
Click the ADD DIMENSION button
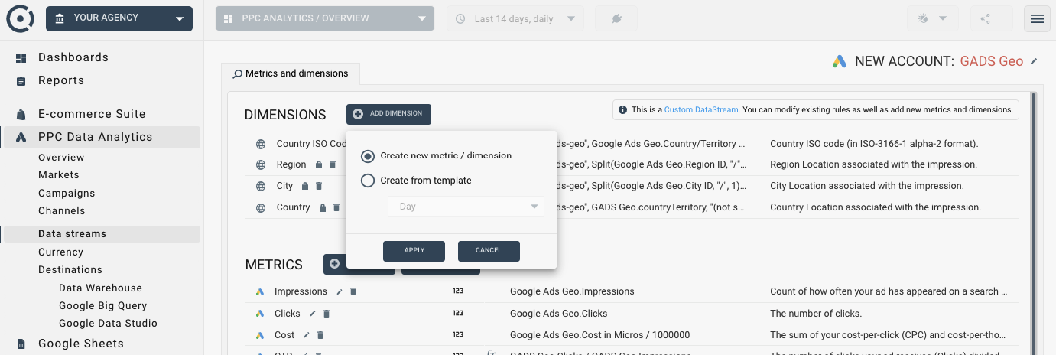tap(388, 114)
